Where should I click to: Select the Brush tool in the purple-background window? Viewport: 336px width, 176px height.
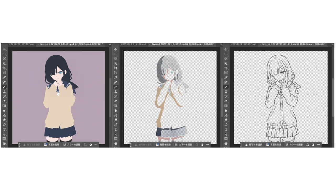tap(4, 87)
